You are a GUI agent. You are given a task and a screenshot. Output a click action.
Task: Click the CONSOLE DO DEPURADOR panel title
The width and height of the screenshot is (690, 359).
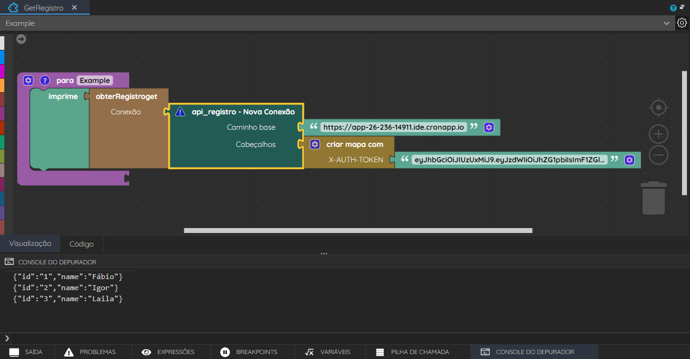tap(57, 262)
